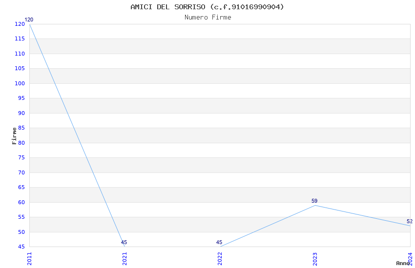Click the 52 data point label
Image resolution: width=415 pixels, height=268 pixels.
pyautogui.click(x=410, y=221)
